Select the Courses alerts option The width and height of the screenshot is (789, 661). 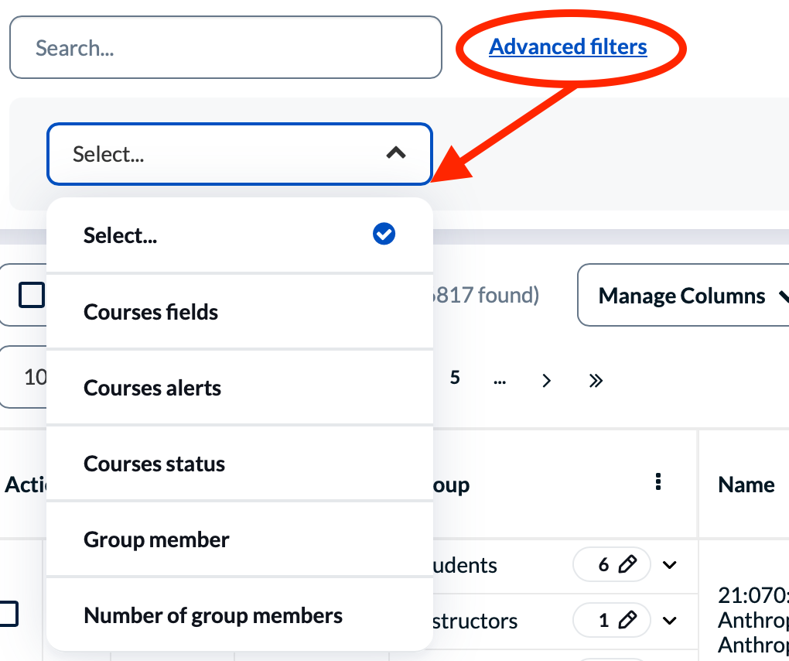[x=240, y=388]
